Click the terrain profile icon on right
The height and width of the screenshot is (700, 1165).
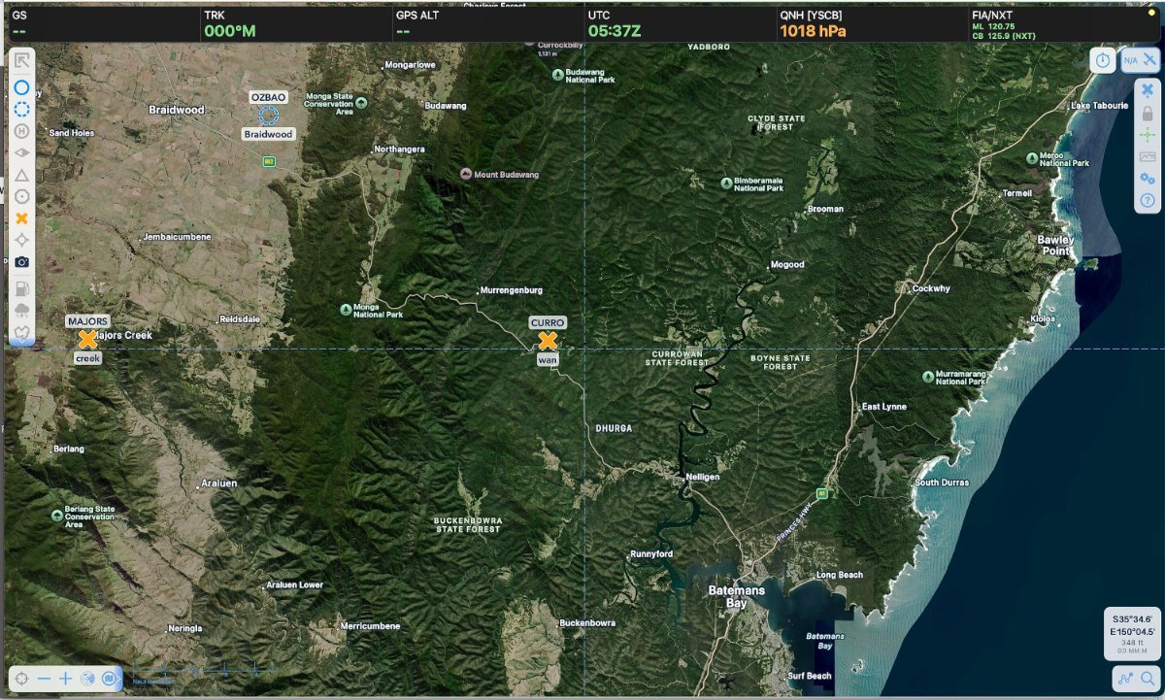(1147, 156)
